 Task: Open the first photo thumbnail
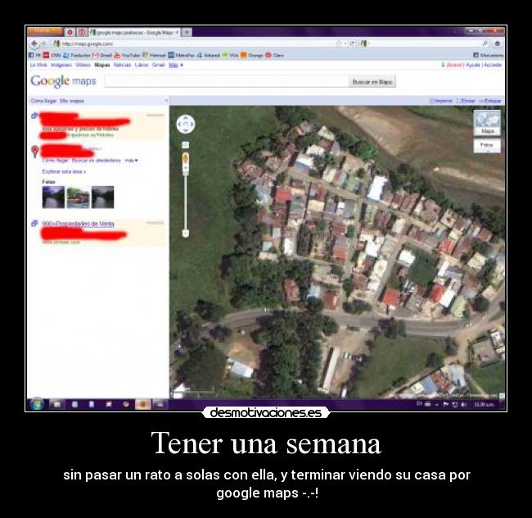[x=53, y=197]
